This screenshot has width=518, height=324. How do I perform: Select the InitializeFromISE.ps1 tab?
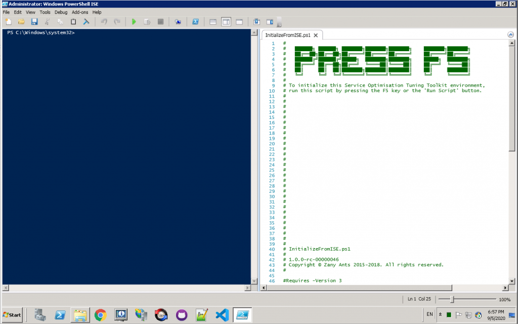pos(288,35)
